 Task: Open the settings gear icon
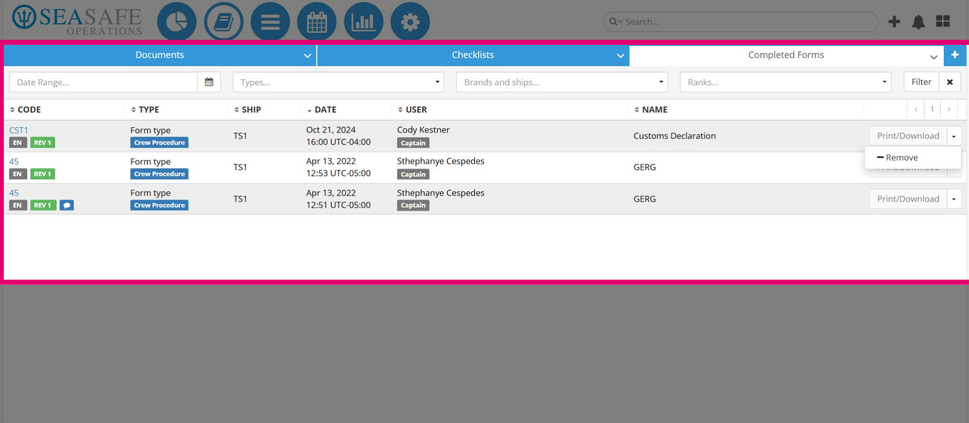click(410, 22)
